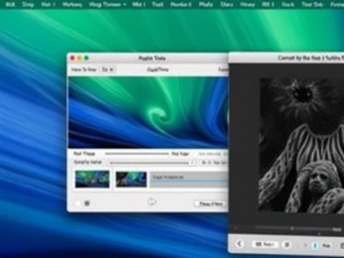Click the checkbox button in the left window's bottom-right corner

pyautogui.click(x=210, y=204)
